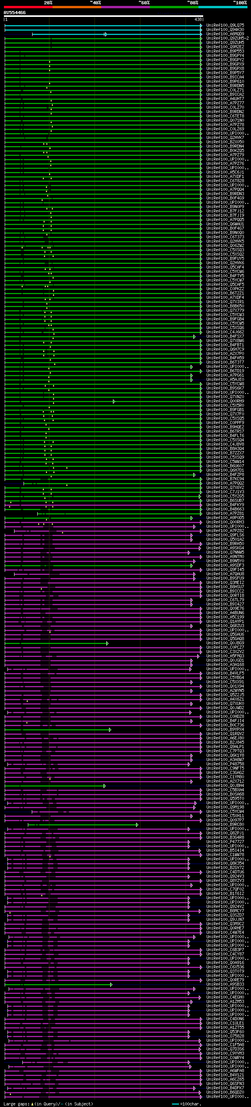Select the label UniRef100_B9GPX9
This screenshot has width=251, height=1107.
point(225,64)
